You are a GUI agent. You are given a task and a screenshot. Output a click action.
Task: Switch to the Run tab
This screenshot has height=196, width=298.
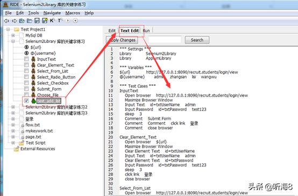point(146,31)
